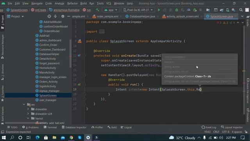Open the Terminal tool window
The image size is (250, 141).
tap(50, 127)
